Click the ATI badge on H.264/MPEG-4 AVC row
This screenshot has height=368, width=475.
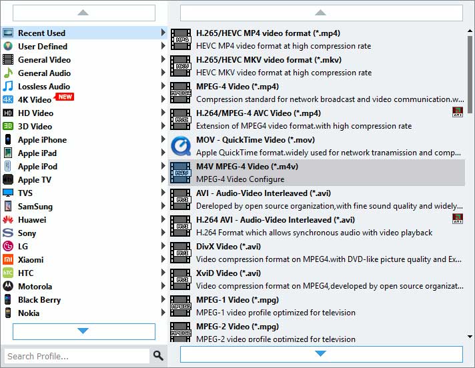[x=458, y=112]
